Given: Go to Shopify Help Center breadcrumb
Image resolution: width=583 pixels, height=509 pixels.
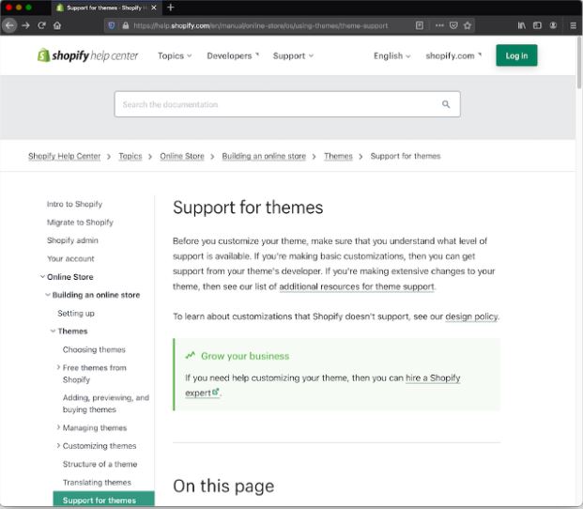Looking at the screenshot, I should pos(65,156).
